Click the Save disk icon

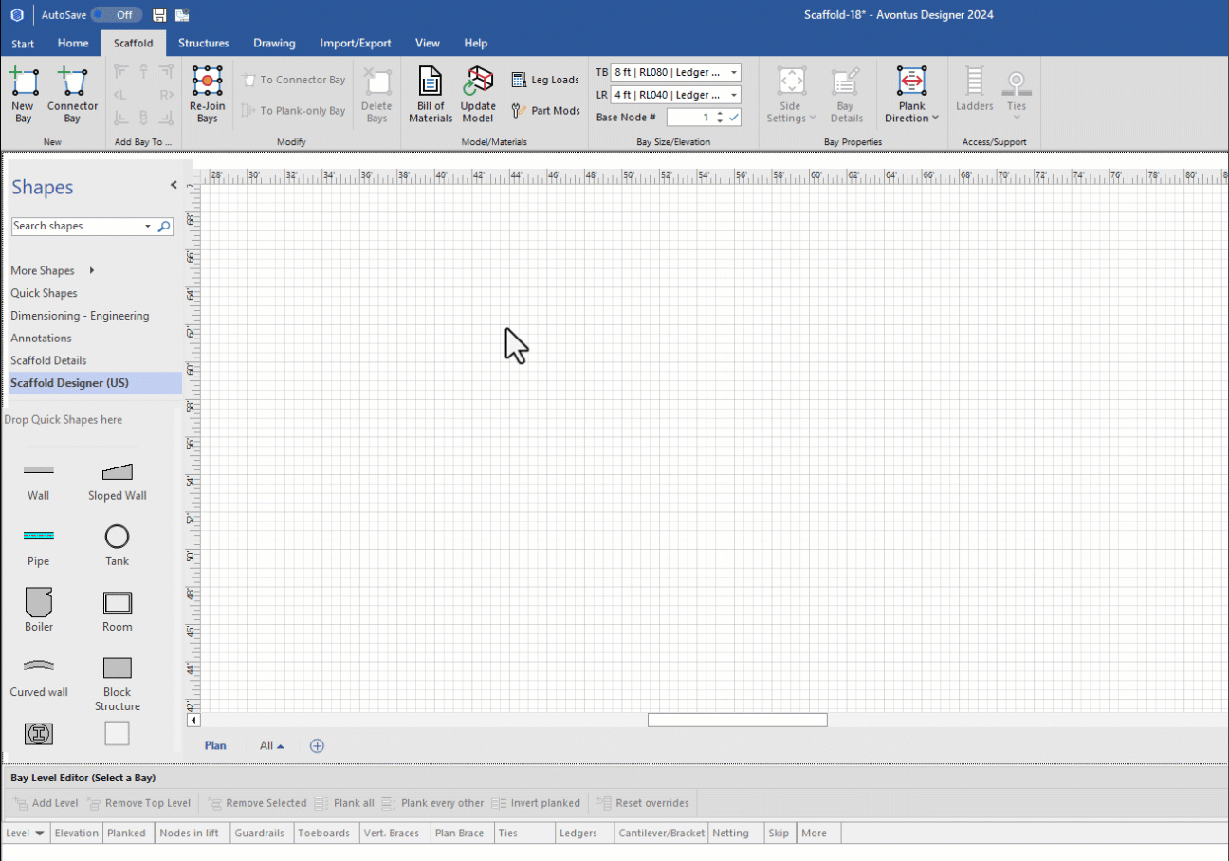159,15
